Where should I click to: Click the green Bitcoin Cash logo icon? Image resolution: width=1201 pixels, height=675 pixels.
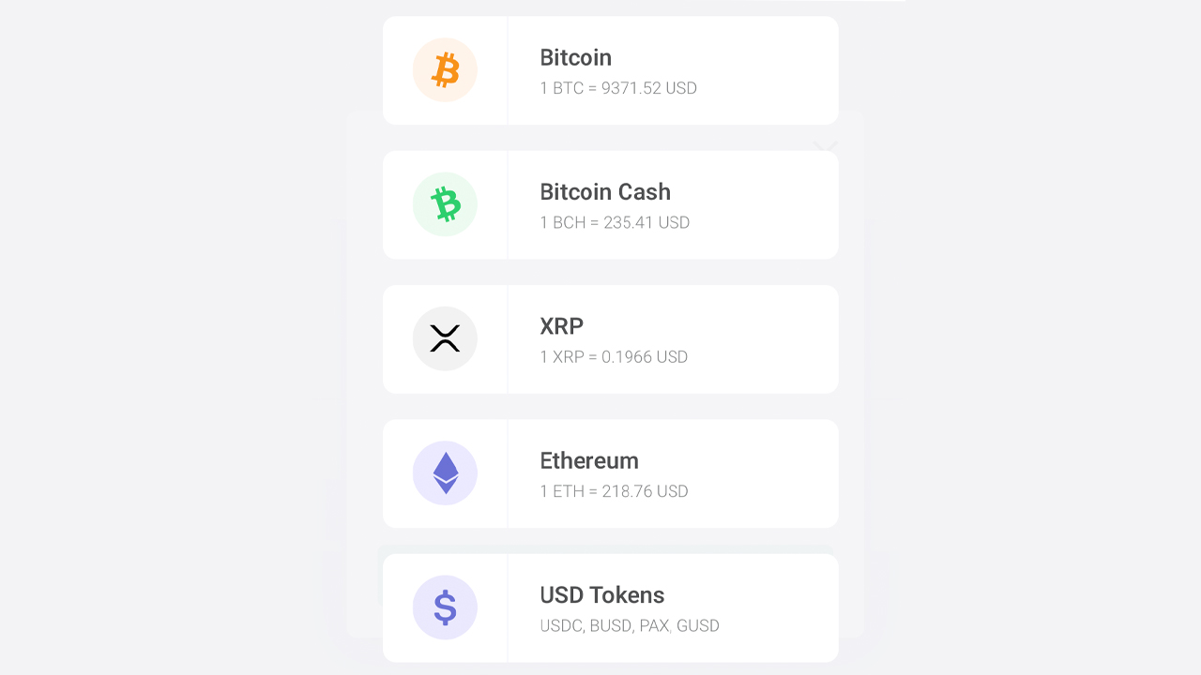[445, 204]
